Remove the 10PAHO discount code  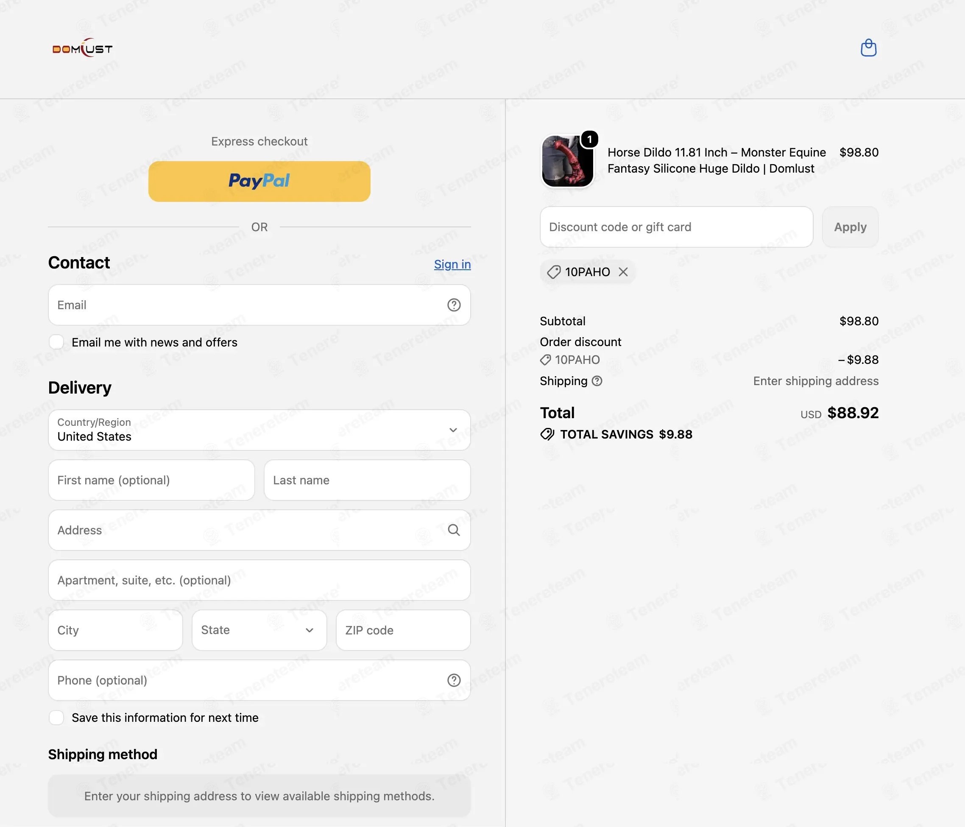pyautogui.click(x=623, y=272)
